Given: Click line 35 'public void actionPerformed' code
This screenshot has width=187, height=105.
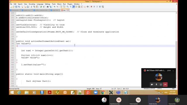Looking at the screenshot, I should 44,41.
